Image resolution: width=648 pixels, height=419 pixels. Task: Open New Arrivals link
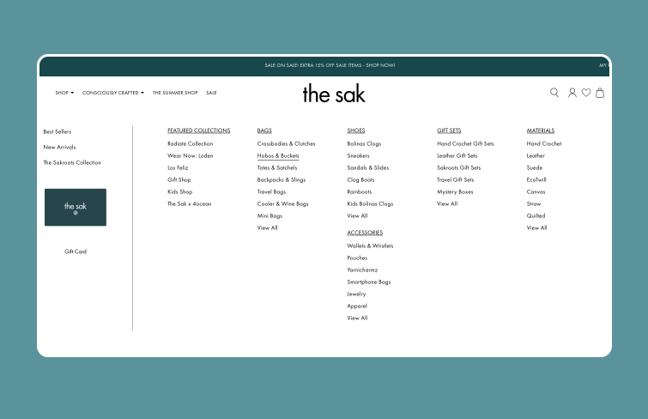coord(59,147)
